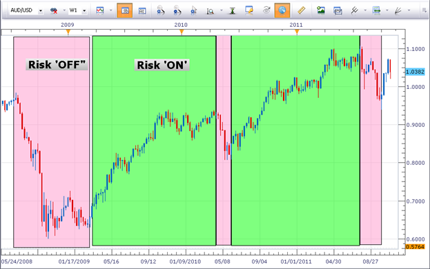Screen dimensions: 430x269
Task: Expand the chart type dropdown arrow
Action: coord(111,10)
